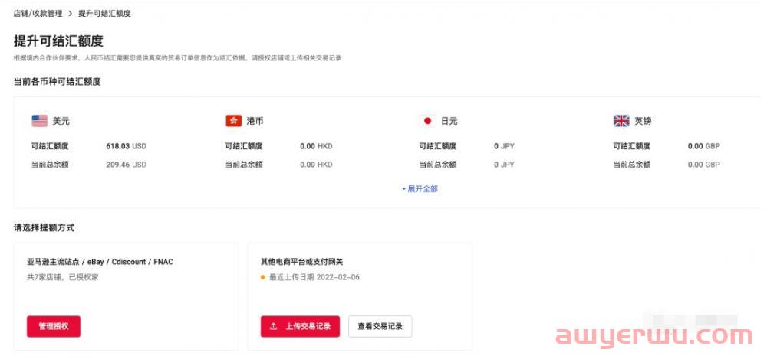Click the 0.00 GBP 可结汇额度 value
The image size is (767, 359).
tap(704, 146)
